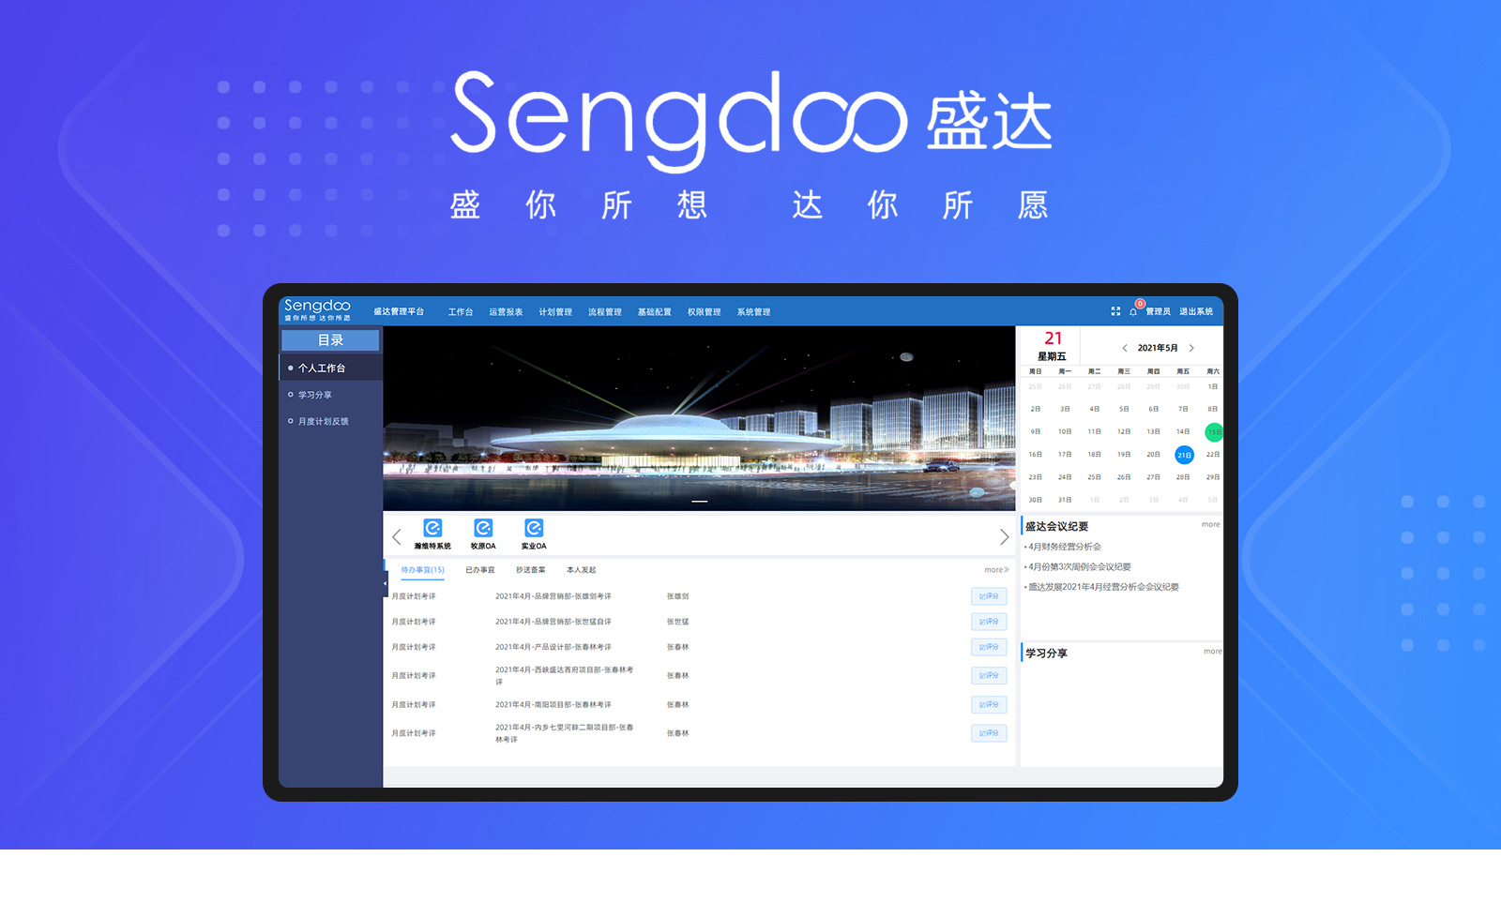Switch to the 已办事宜 tab
This screenshot has height=902, width=1501.
[x=479, y=570]
